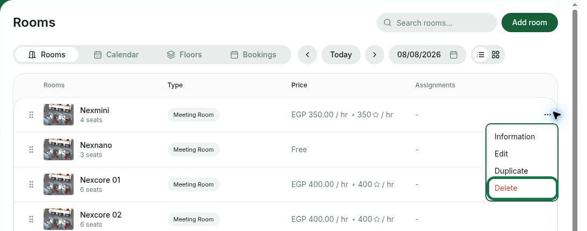Jump to Today's date
The width and height of the screenshot is (587, 231).
[x=341, y=55]
